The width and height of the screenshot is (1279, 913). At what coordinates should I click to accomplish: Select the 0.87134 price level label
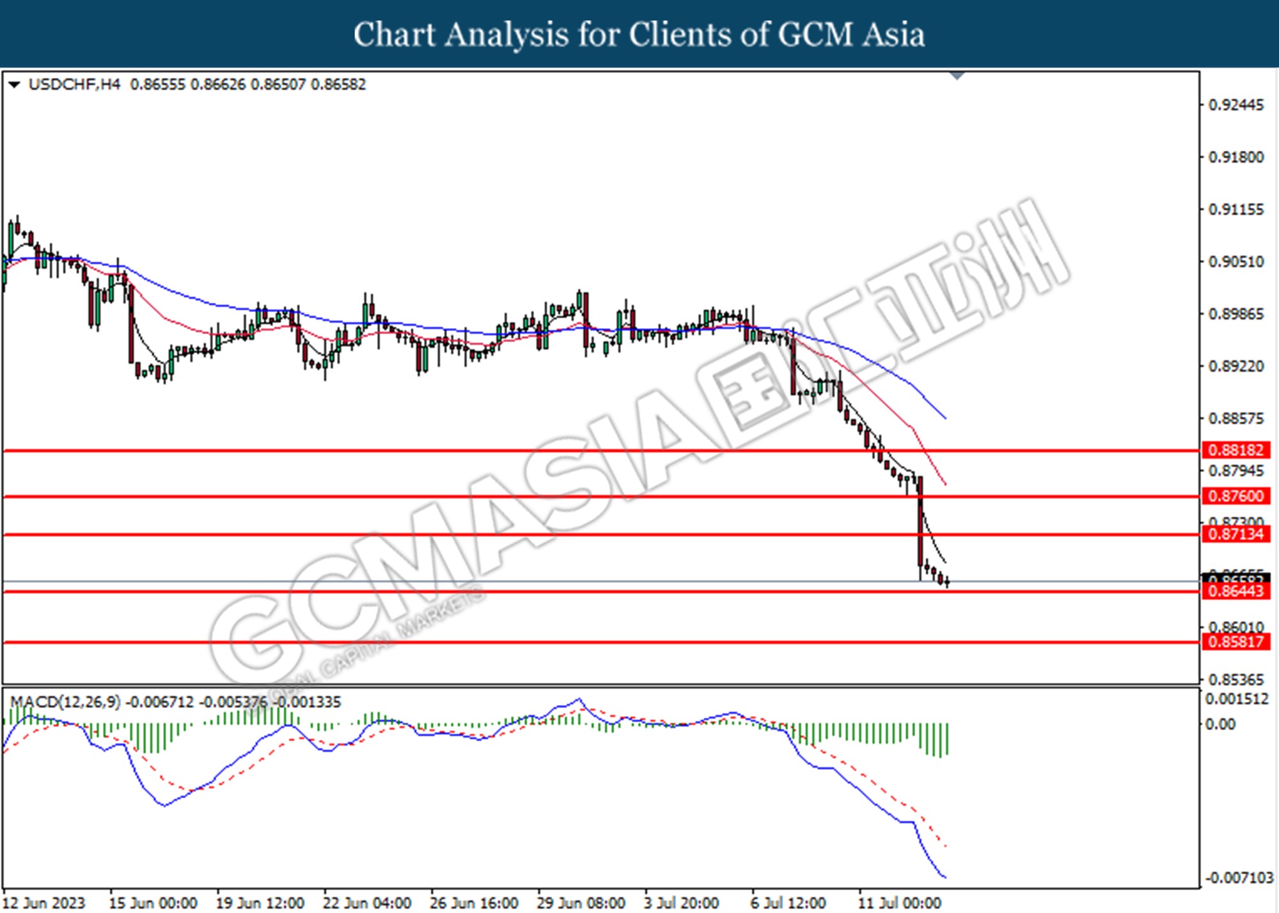point(1236,534)
